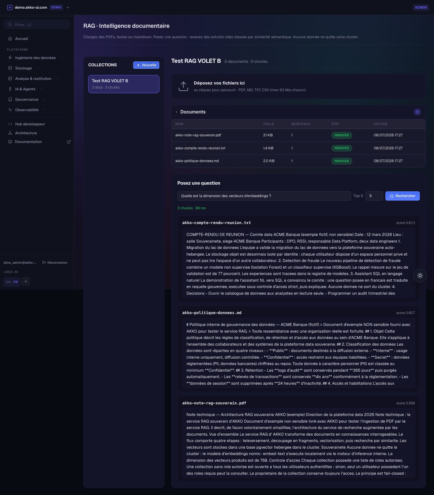Image resolution: width=434 pixels, height=495 pixels.
Task: Click the Stockage database icon
Action: click(x=10, y=68)
